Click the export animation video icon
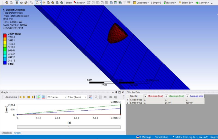This screenshot has width=218, height=139. point(91,97)
